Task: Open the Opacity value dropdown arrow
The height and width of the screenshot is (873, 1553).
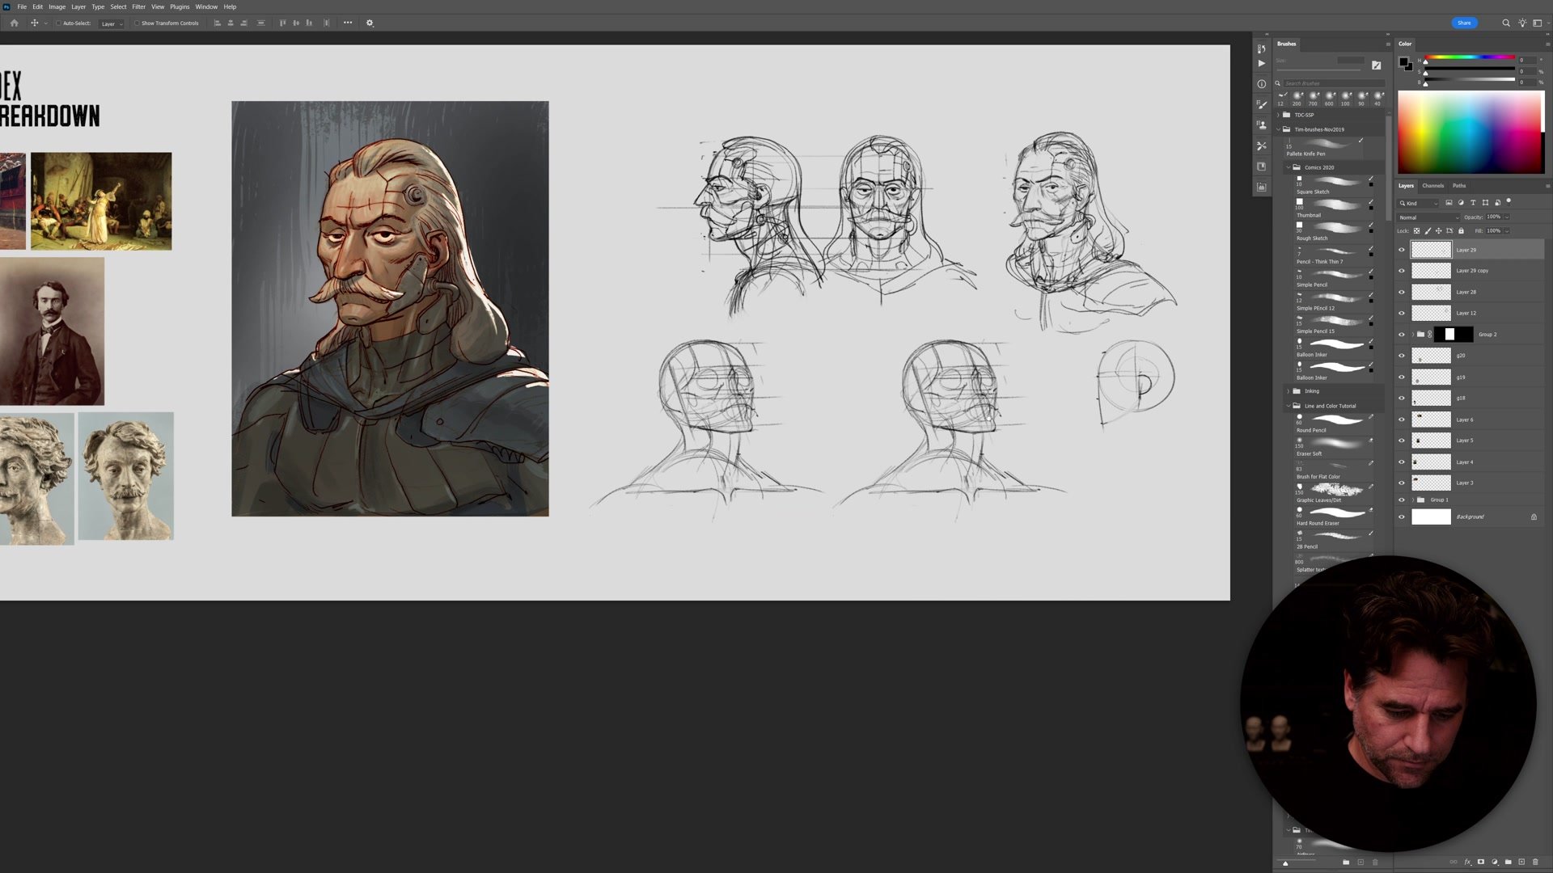Action: tap(1507, 217)
